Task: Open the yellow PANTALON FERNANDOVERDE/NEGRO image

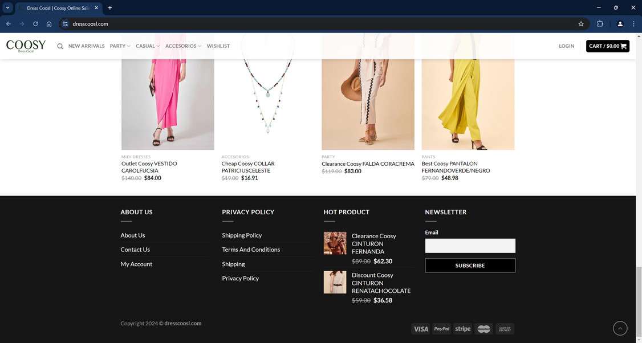Action: click(468, 104)
